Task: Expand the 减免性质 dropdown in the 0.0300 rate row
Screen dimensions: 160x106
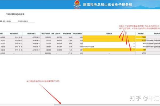Action: click(134, 43)
